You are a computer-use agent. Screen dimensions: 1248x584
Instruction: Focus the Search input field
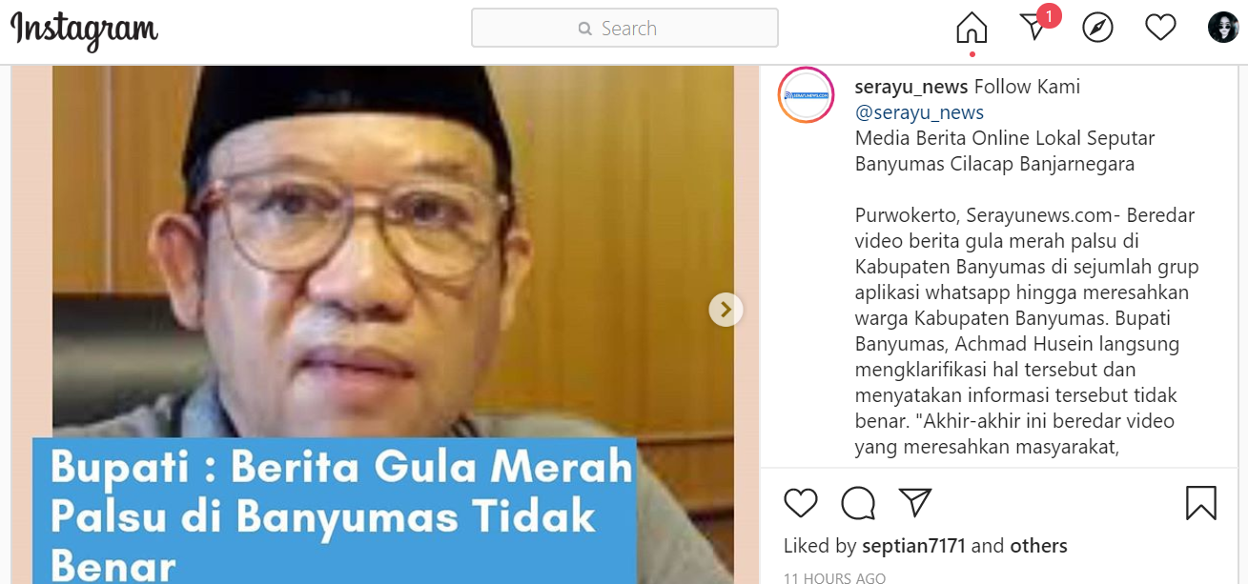coord(624,29)
